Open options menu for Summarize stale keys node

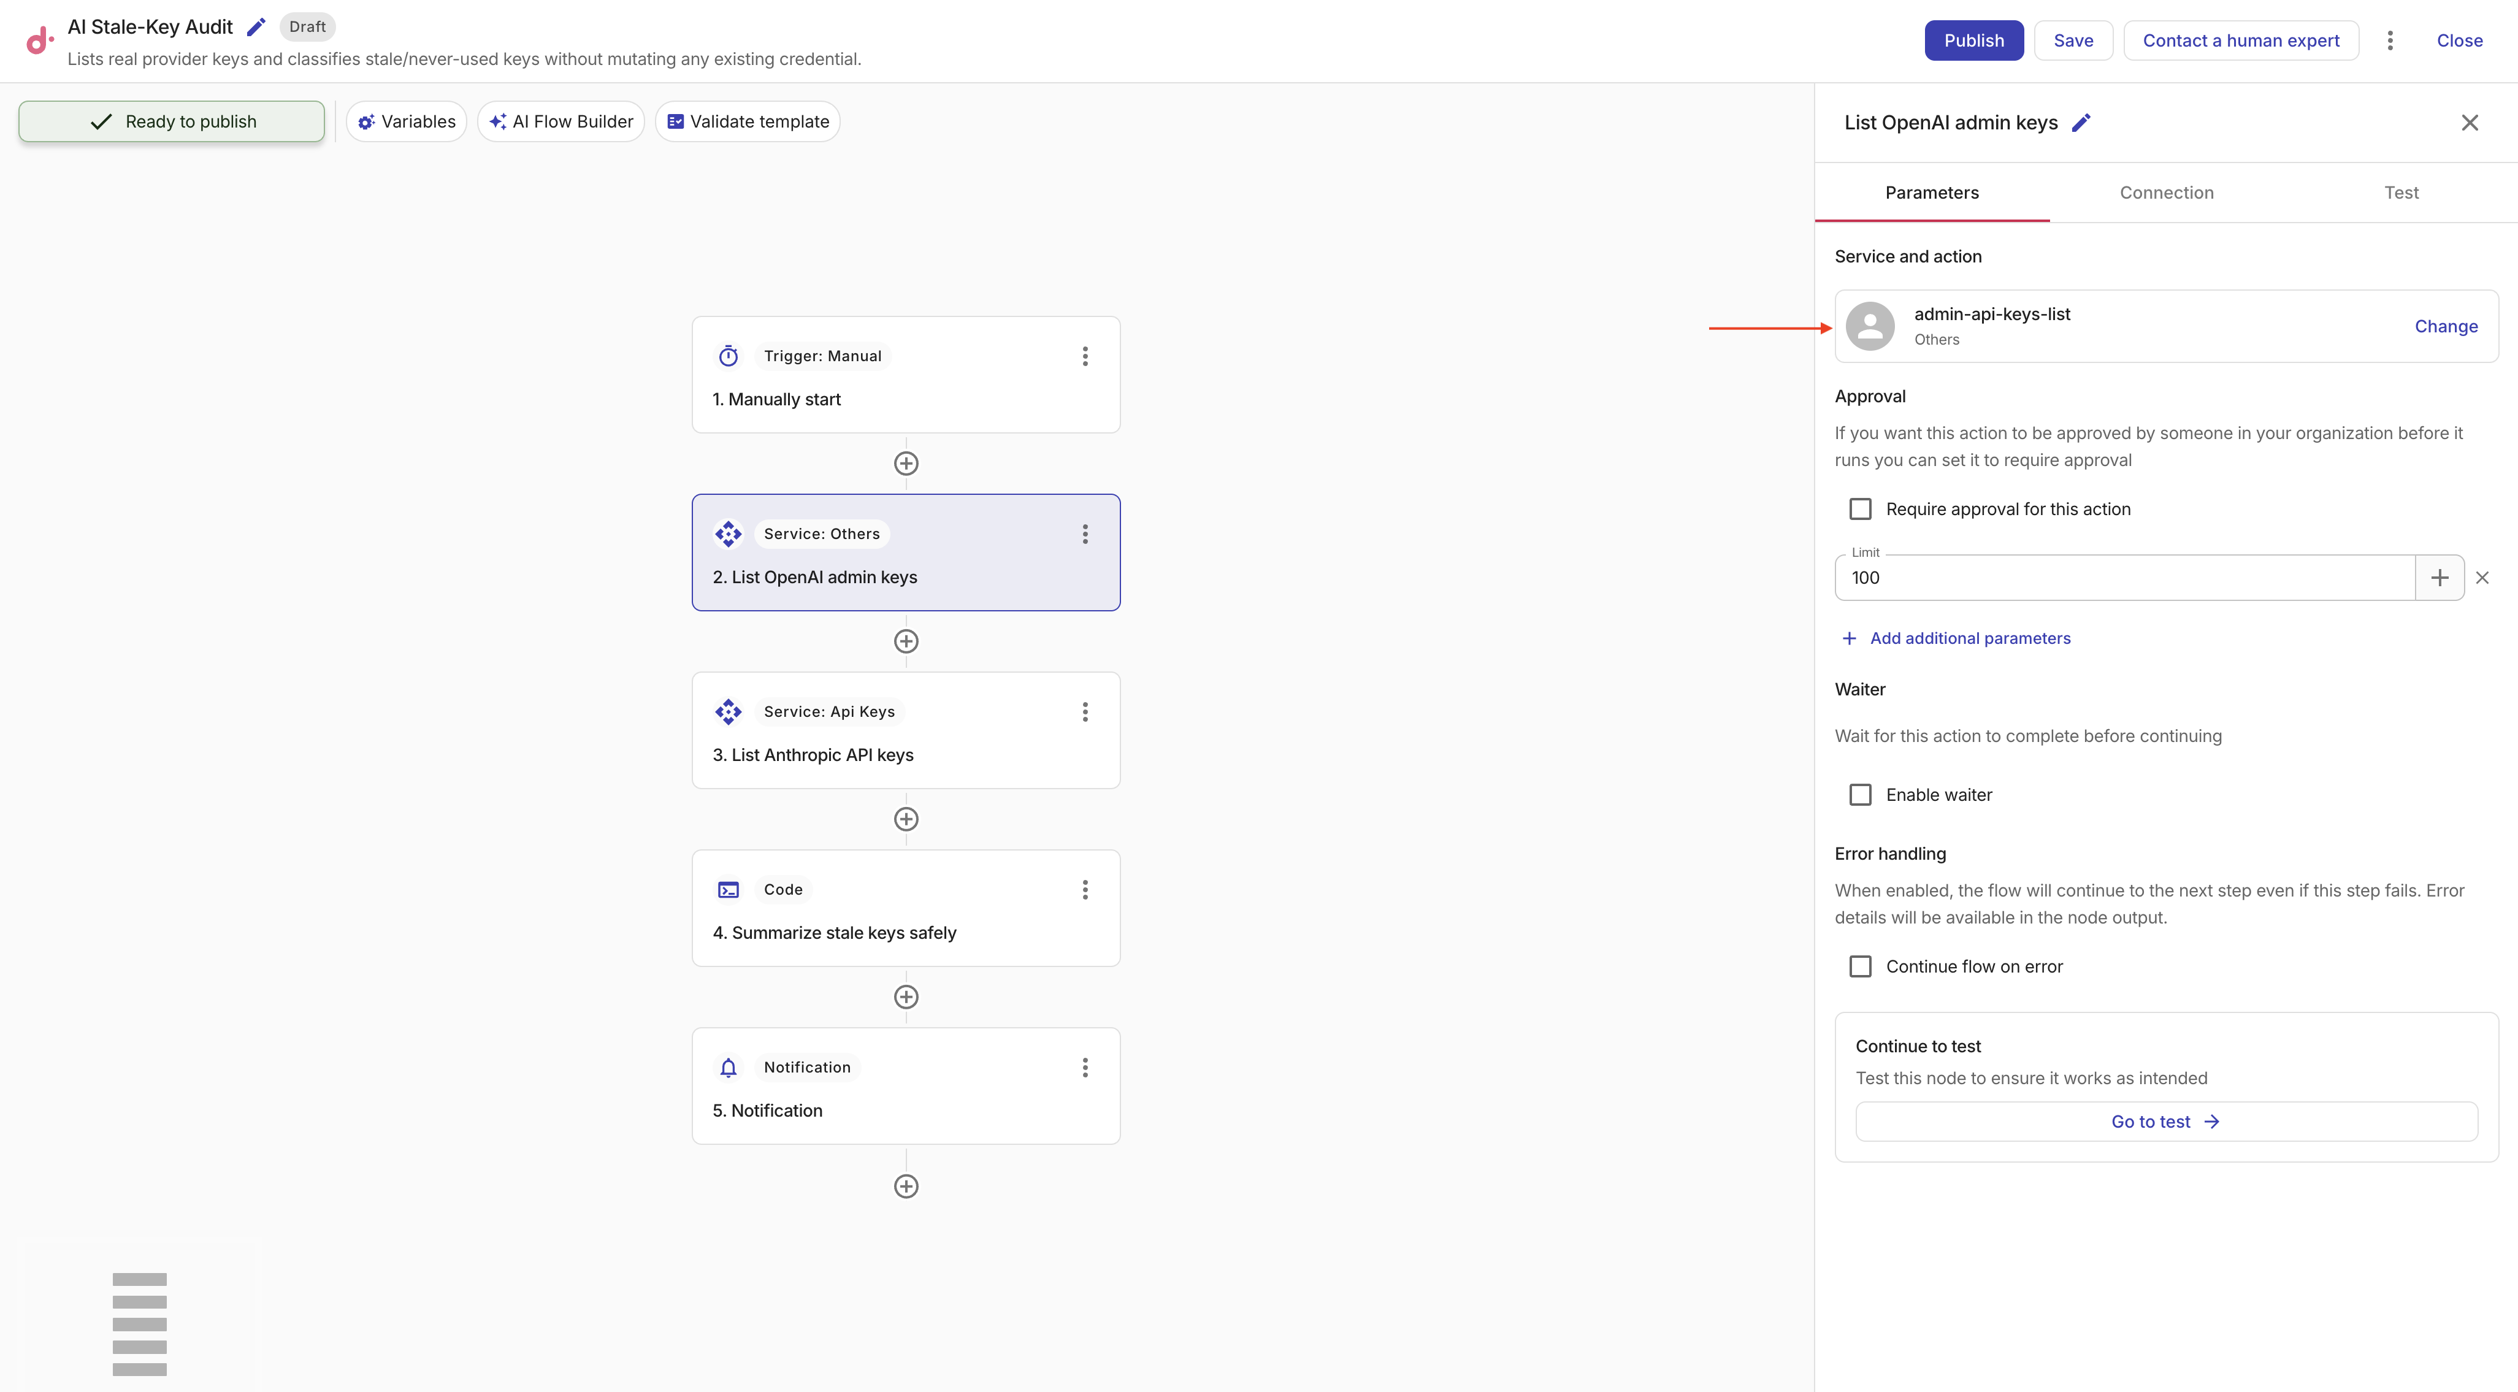point(1085,890)
